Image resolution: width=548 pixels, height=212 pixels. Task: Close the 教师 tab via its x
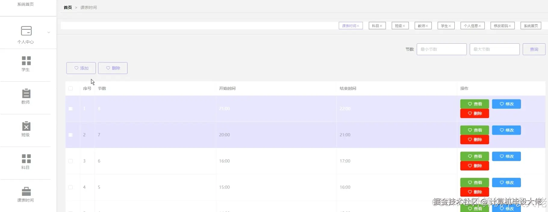[427, 26]
